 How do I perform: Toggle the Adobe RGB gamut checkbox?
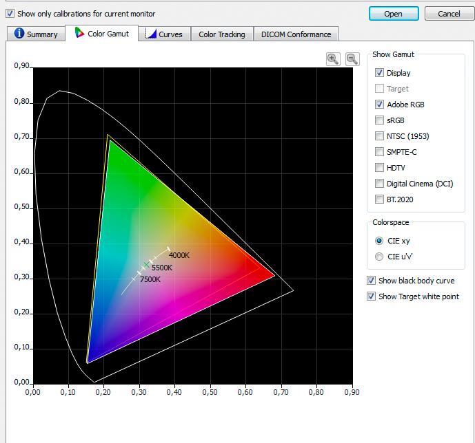(379, 105)
